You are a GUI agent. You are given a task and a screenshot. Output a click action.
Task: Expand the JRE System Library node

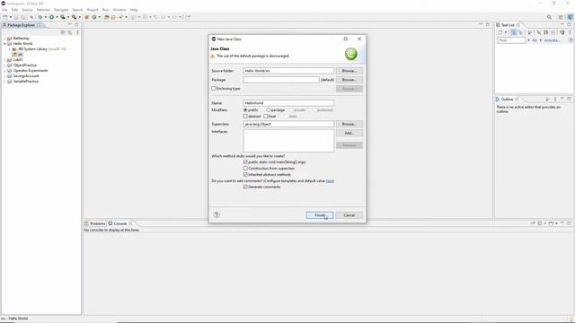click(10, 49)
